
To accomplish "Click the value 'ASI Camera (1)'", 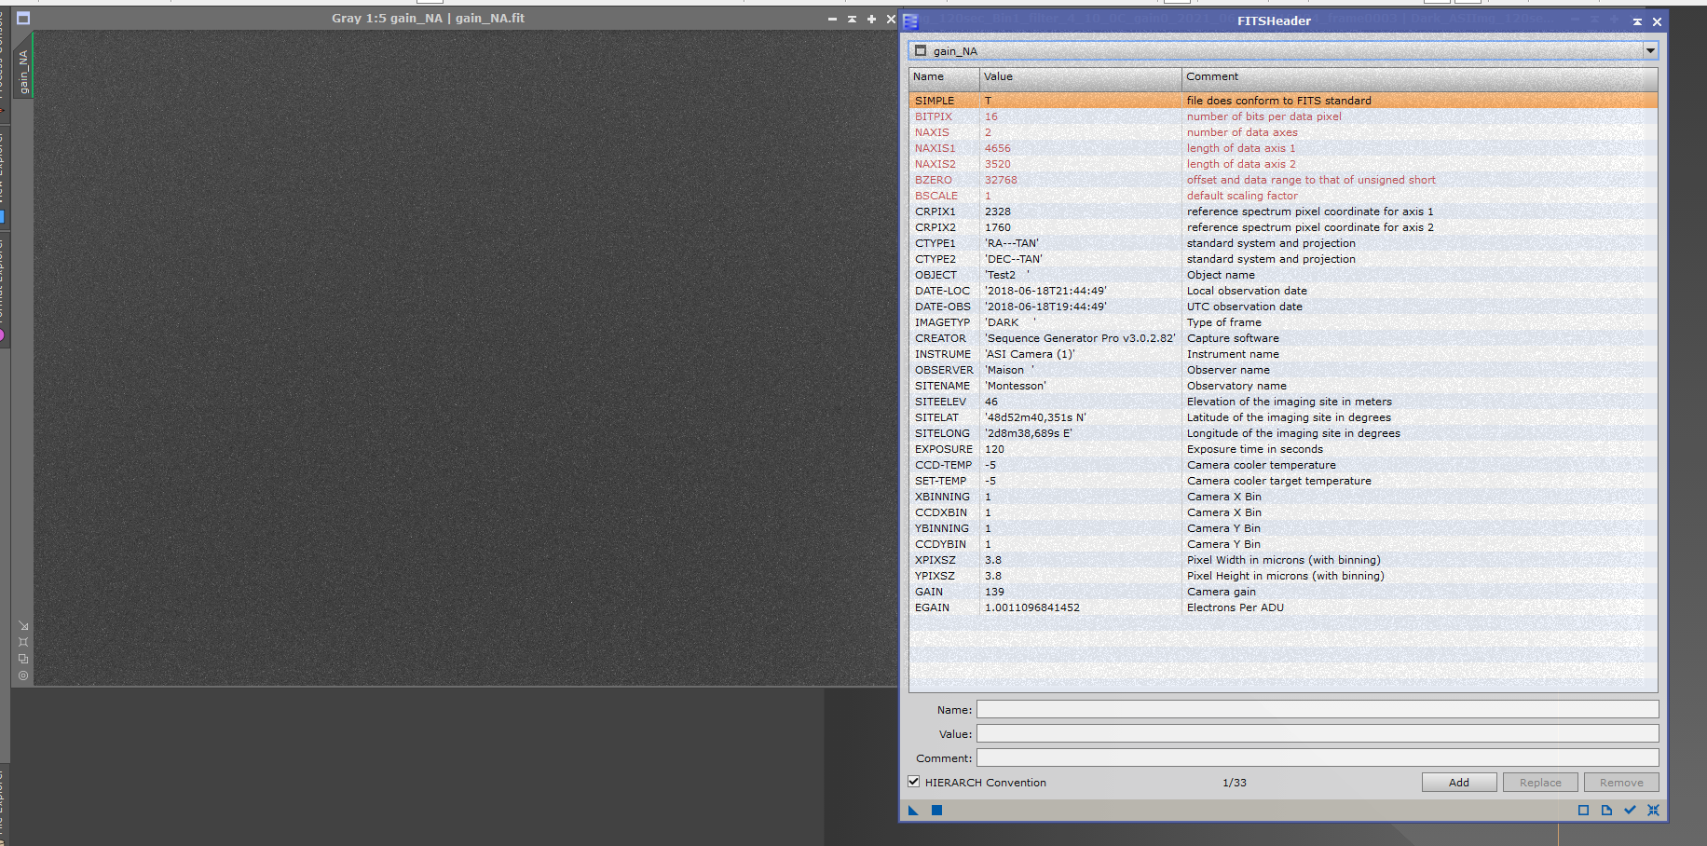I will [1030, 354].
